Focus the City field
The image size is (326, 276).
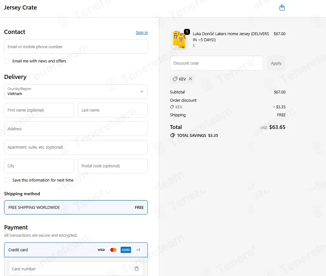pyautogui.click(x=39, y=166)
